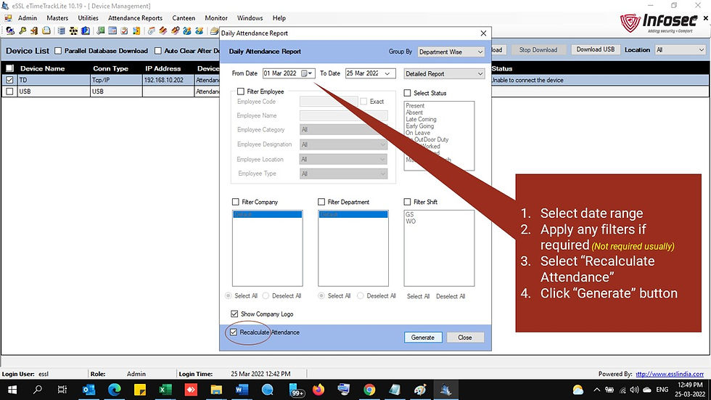Click the Generate button

tap(423, 338)
